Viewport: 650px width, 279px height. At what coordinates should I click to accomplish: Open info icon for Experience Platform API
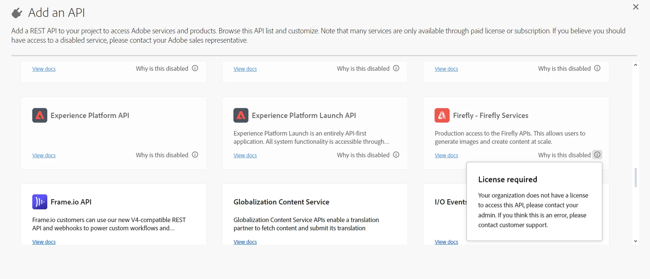195,155
